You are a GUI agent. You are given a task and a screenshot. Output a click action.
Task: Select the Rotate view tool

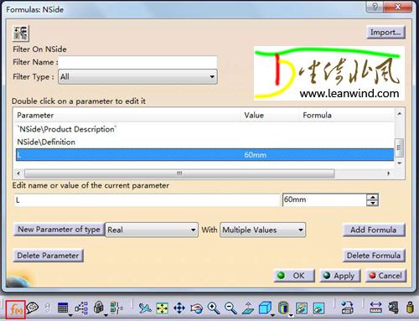(x=196, y=308)
